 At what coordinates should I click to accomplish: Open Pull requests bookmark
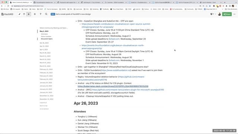tap(15, 9)
